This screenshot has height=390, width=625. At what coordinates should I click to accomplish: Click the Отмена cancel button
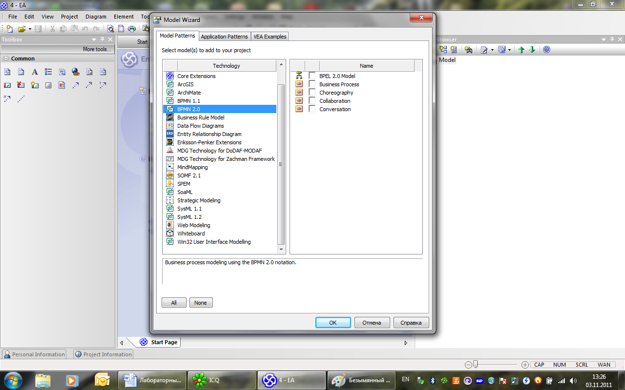coord(372,323)
